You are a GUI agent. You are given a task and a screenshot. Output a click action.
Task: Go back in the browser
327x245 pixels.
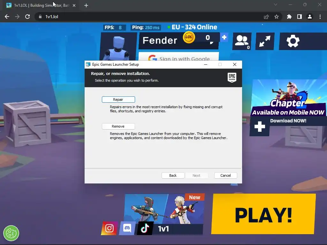[7, 17]
